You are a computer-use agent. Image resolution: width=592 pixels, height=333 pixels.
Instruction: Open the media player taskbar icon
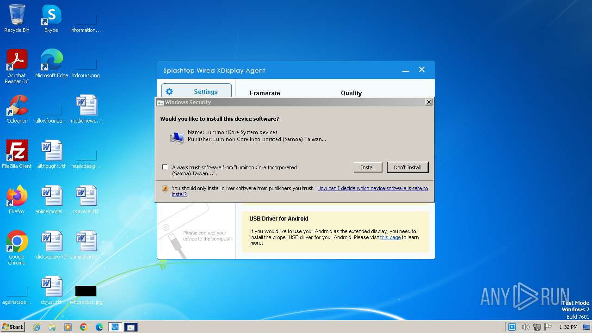(x=68, y=327)
